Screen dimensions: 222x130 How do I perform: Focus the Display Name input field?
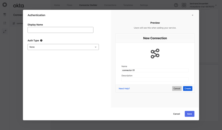60,30
